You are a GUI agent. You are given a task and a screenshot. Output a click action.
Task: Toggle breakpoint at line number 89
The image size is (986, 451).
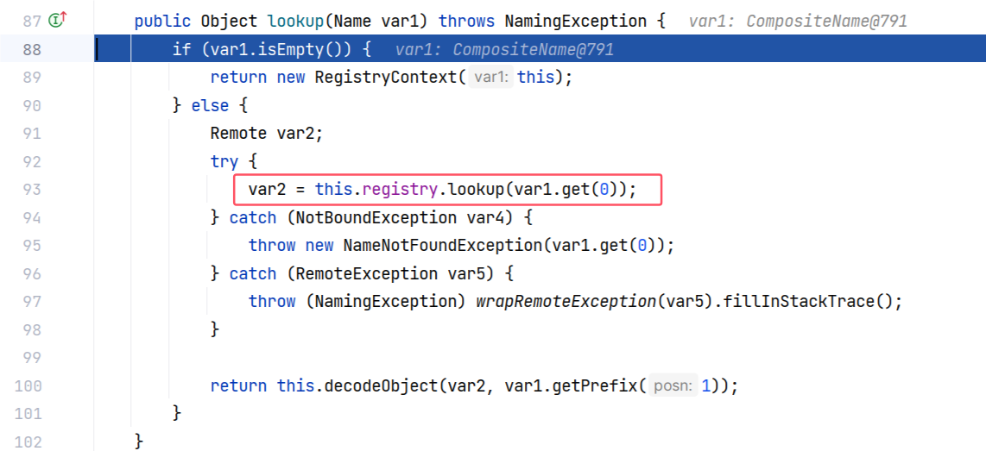click(31, 78)
